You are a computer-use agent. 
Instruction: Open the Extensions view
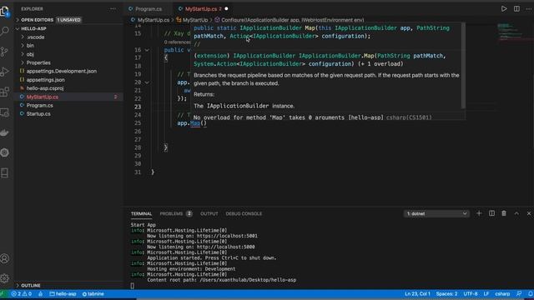5,92
